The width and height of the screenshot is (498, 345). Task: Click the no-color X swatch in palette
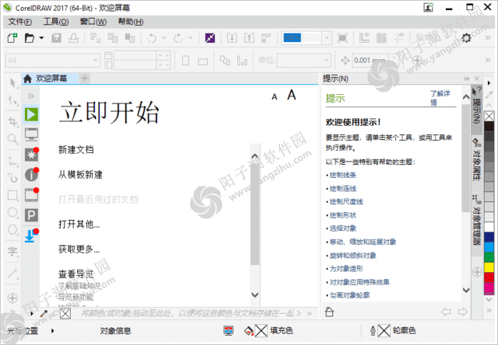click(x=489, y=117)
